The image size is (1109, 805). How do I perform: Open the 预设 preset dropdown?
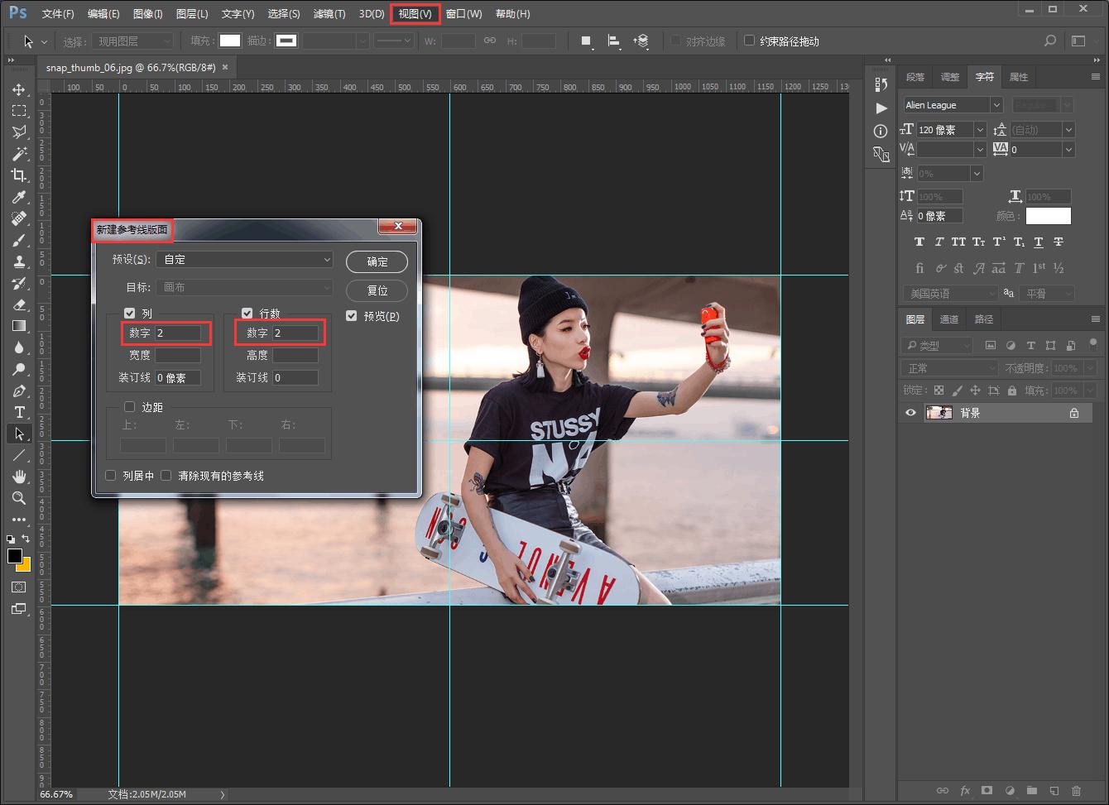(x=244, y=260)
